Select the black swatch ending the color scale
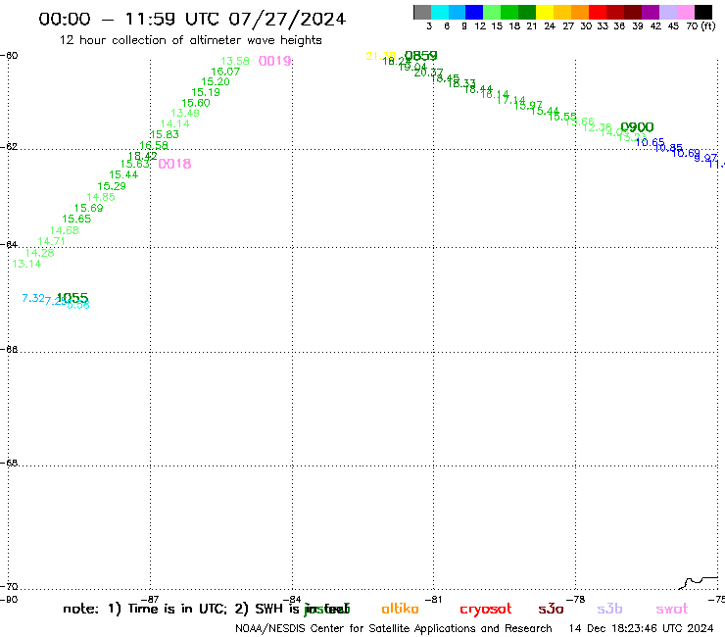This screenshot has width=725, height=637. coord(703,12)
